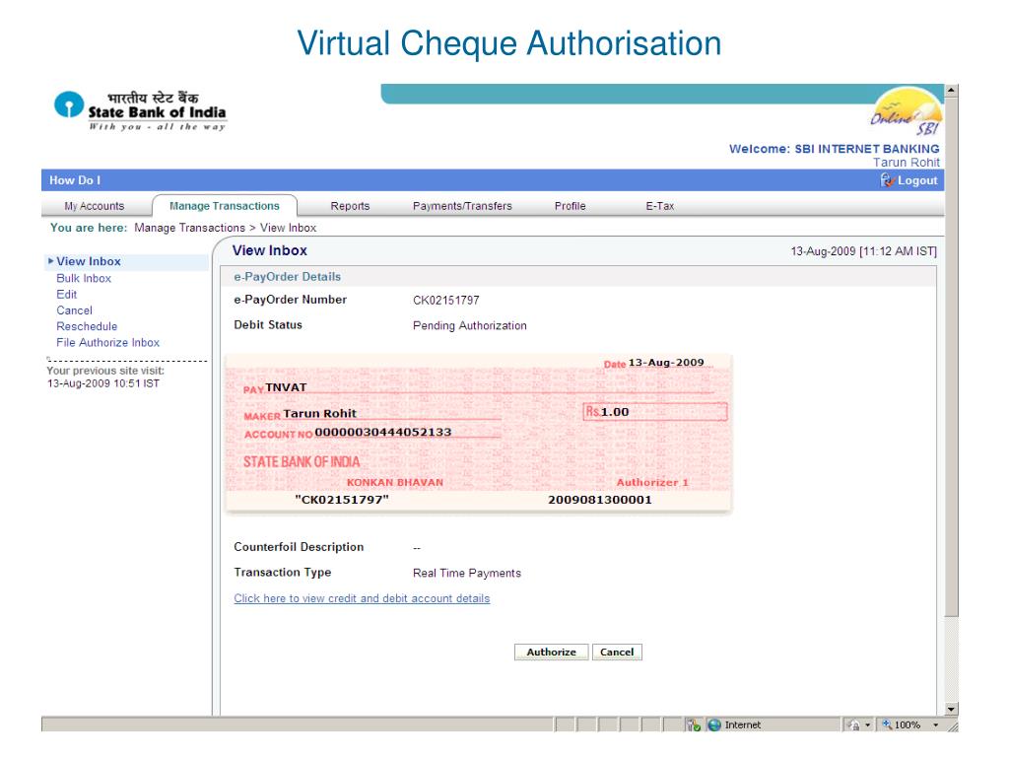Open the Profile tab
Screen dimensions: 1009x757
click(571, 206)
